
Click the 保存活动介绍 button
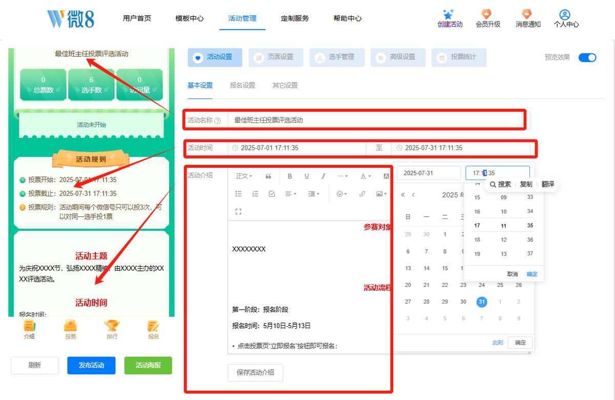pos(255,372)
